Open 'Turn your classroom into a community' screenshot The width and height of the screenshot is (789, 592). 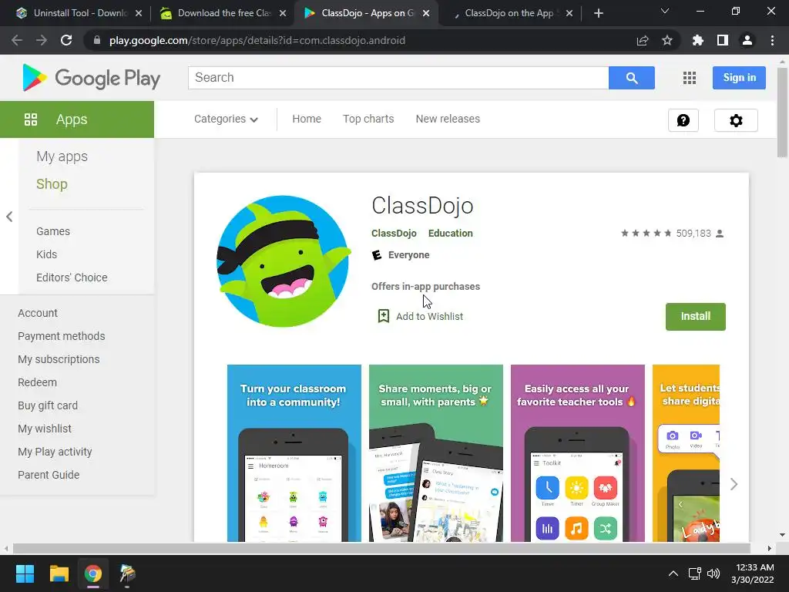(x=294, y=453)
